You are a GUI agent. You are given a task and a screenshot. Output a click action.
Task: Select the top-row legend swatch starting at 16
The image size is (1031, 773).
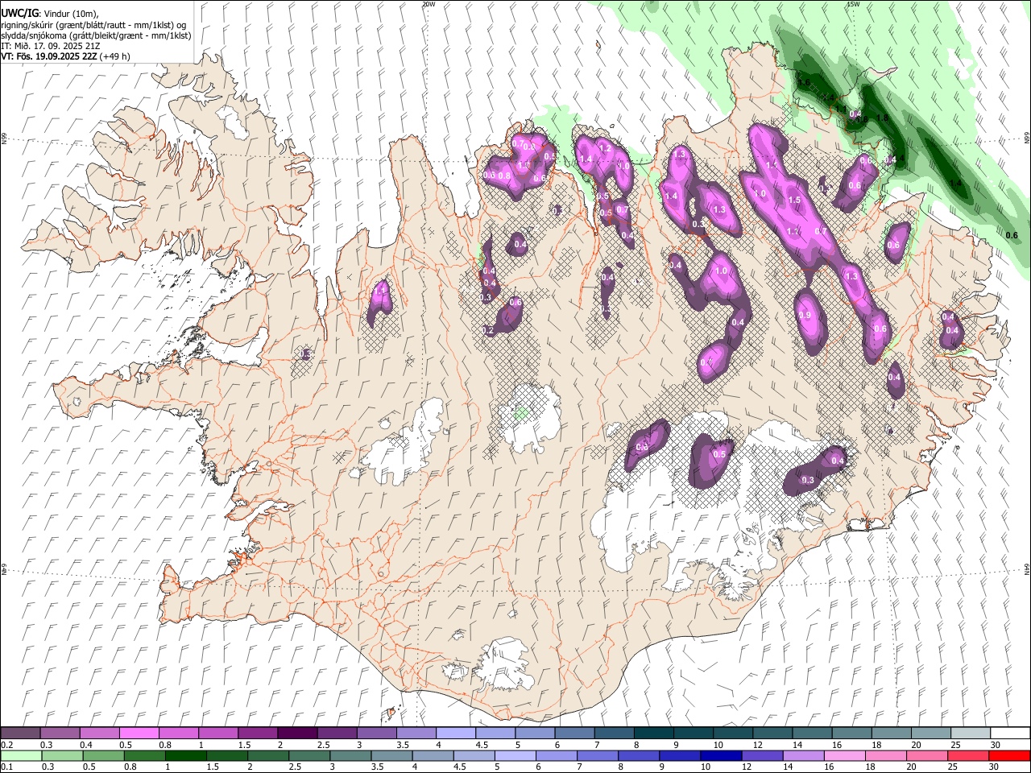(x=851, y=734)
